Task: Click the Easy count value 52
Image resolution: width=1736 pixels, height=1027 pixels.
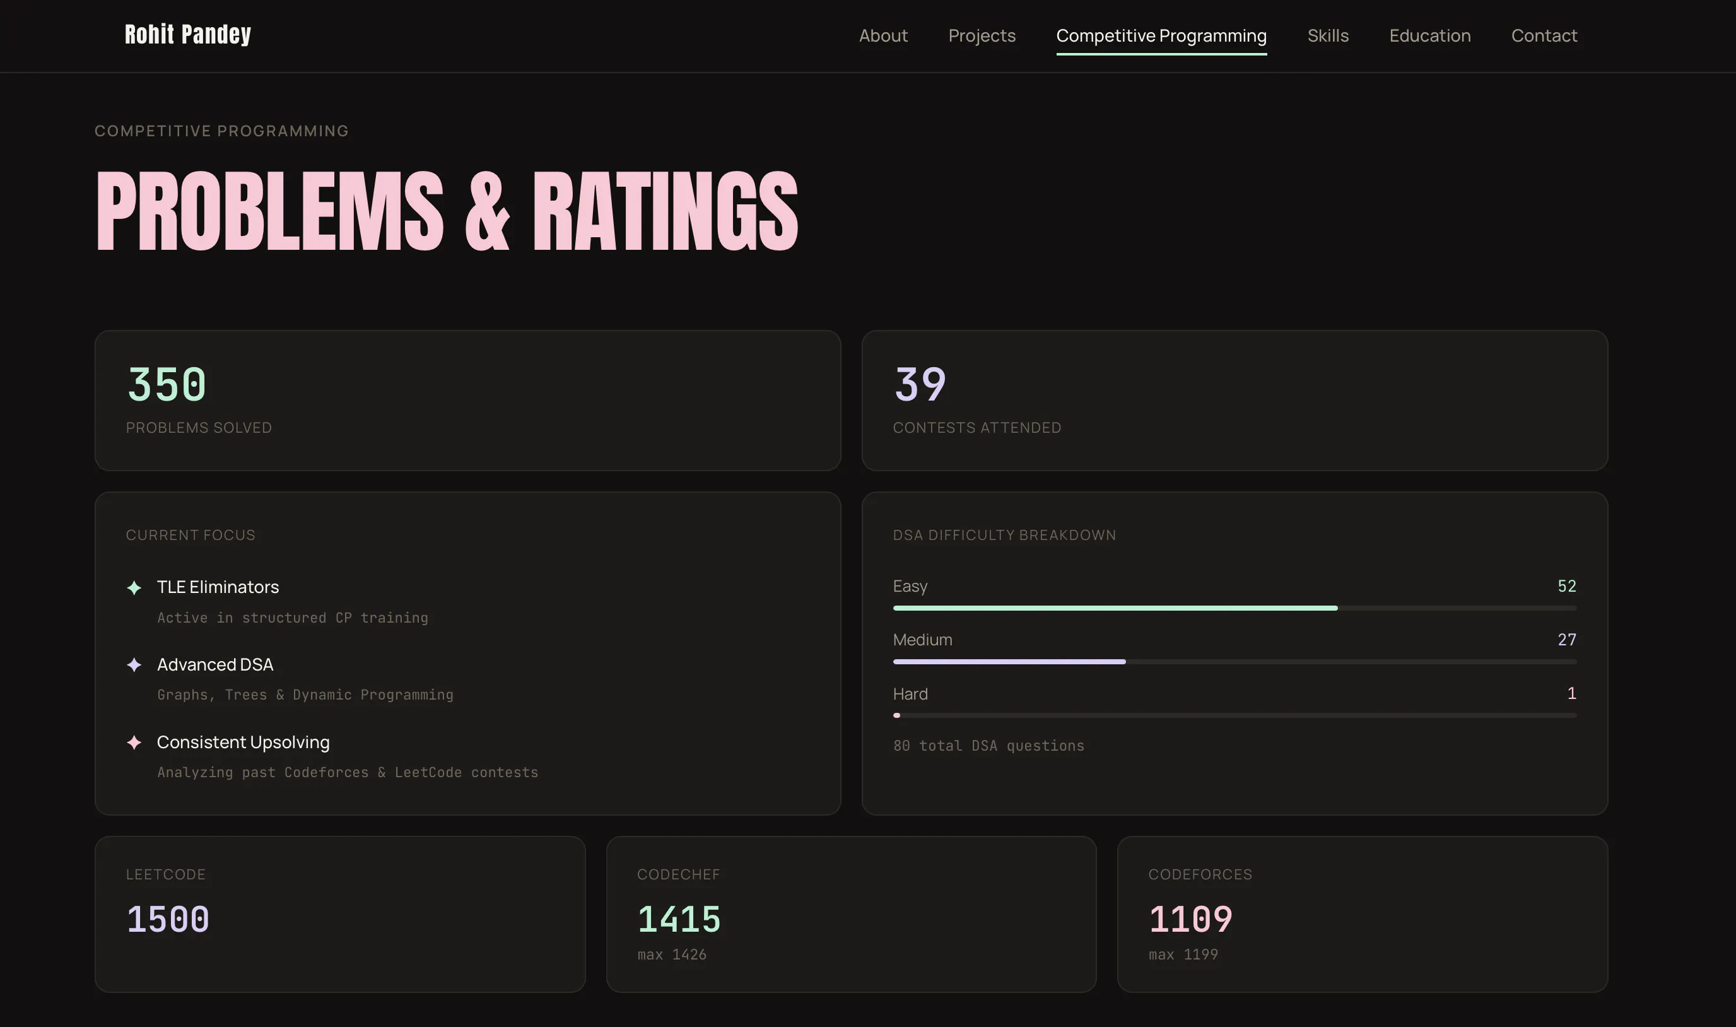Action: click(1566, 586)
